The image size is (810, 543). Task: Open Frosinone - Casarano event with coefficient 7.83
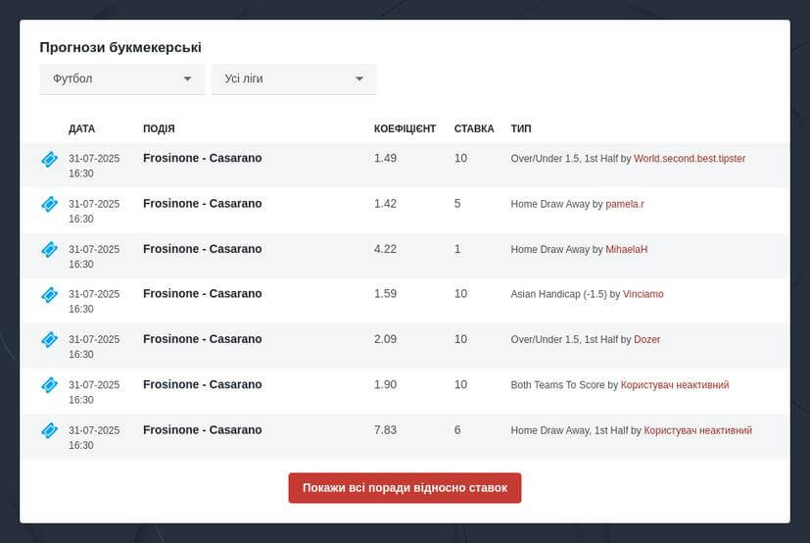203,430
